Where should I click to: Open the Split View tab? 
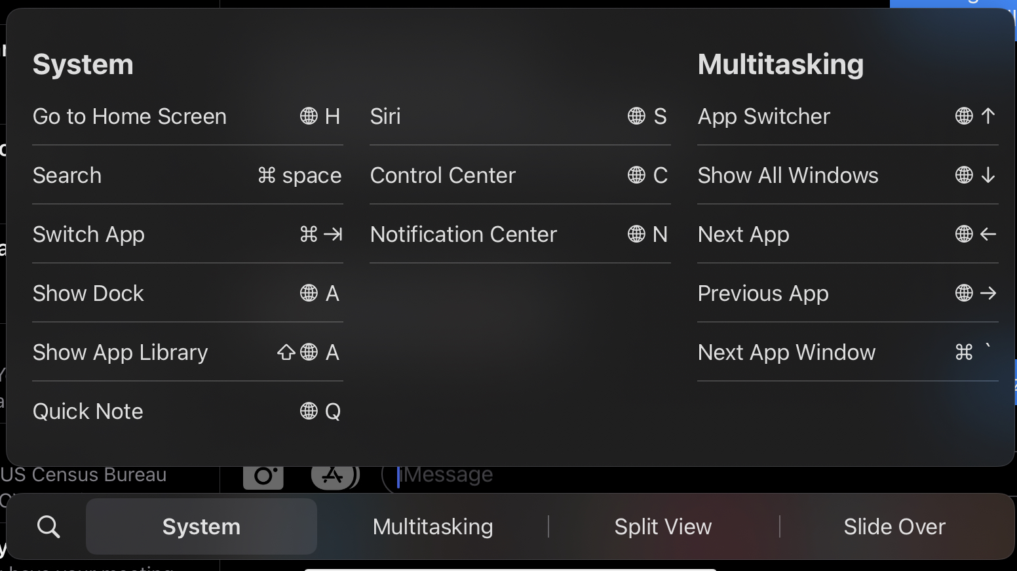click(x=662, y=526)
